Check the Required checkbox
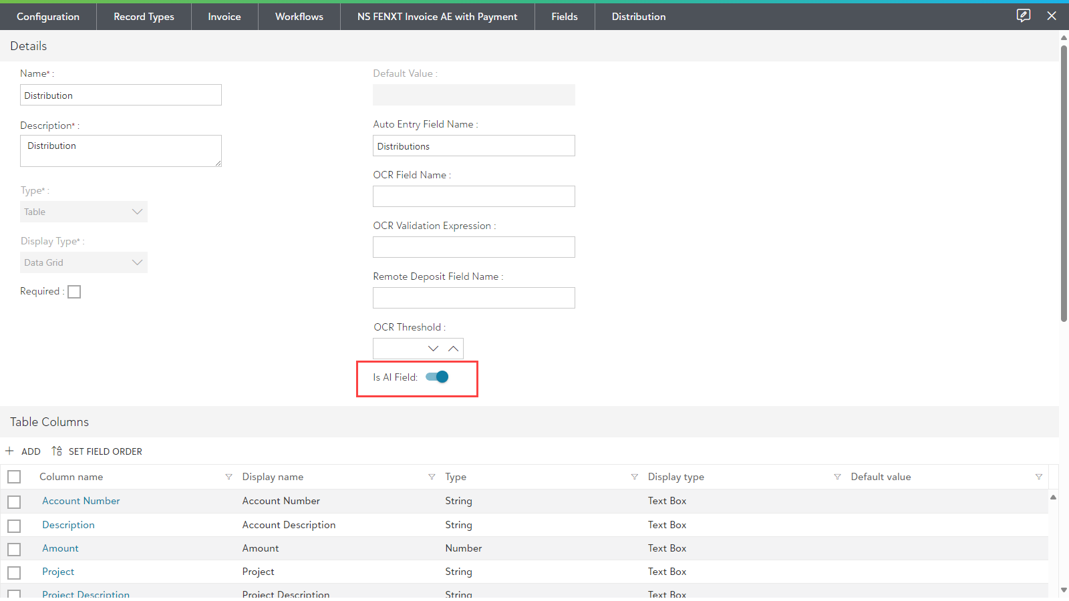 (74, 292)
